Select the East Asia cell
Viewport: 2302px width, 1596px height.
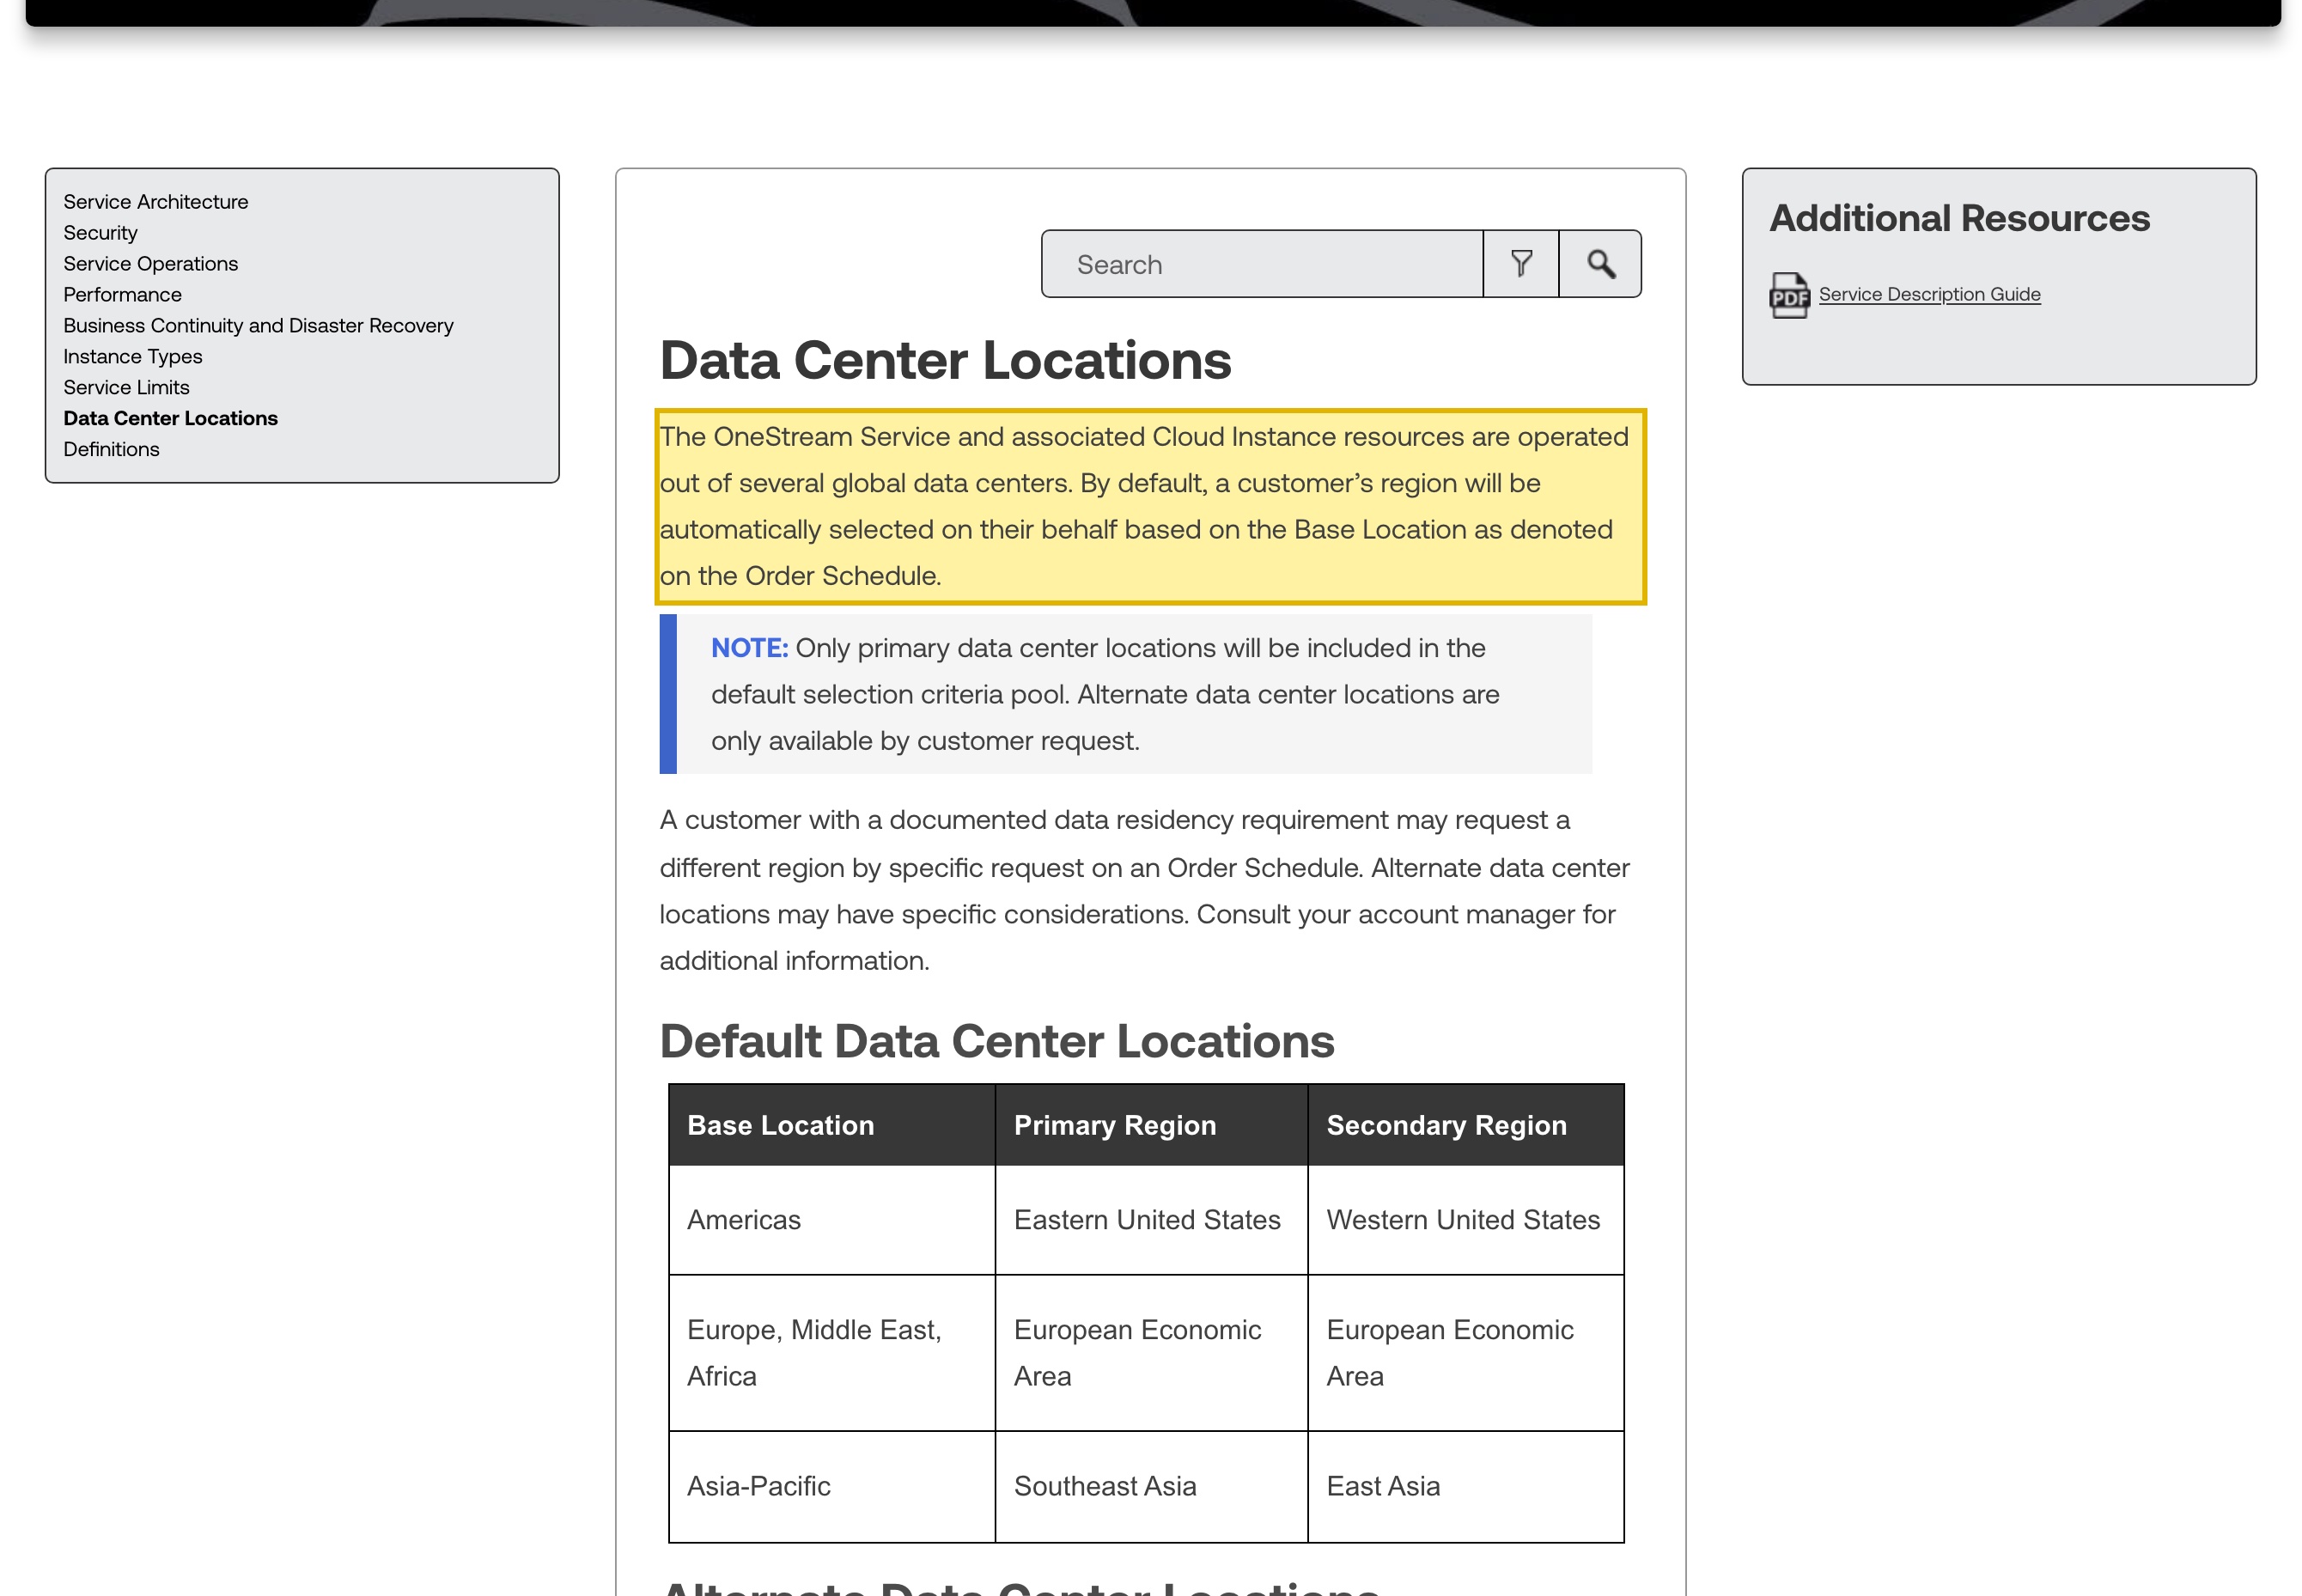[x=1465, y=1486]
